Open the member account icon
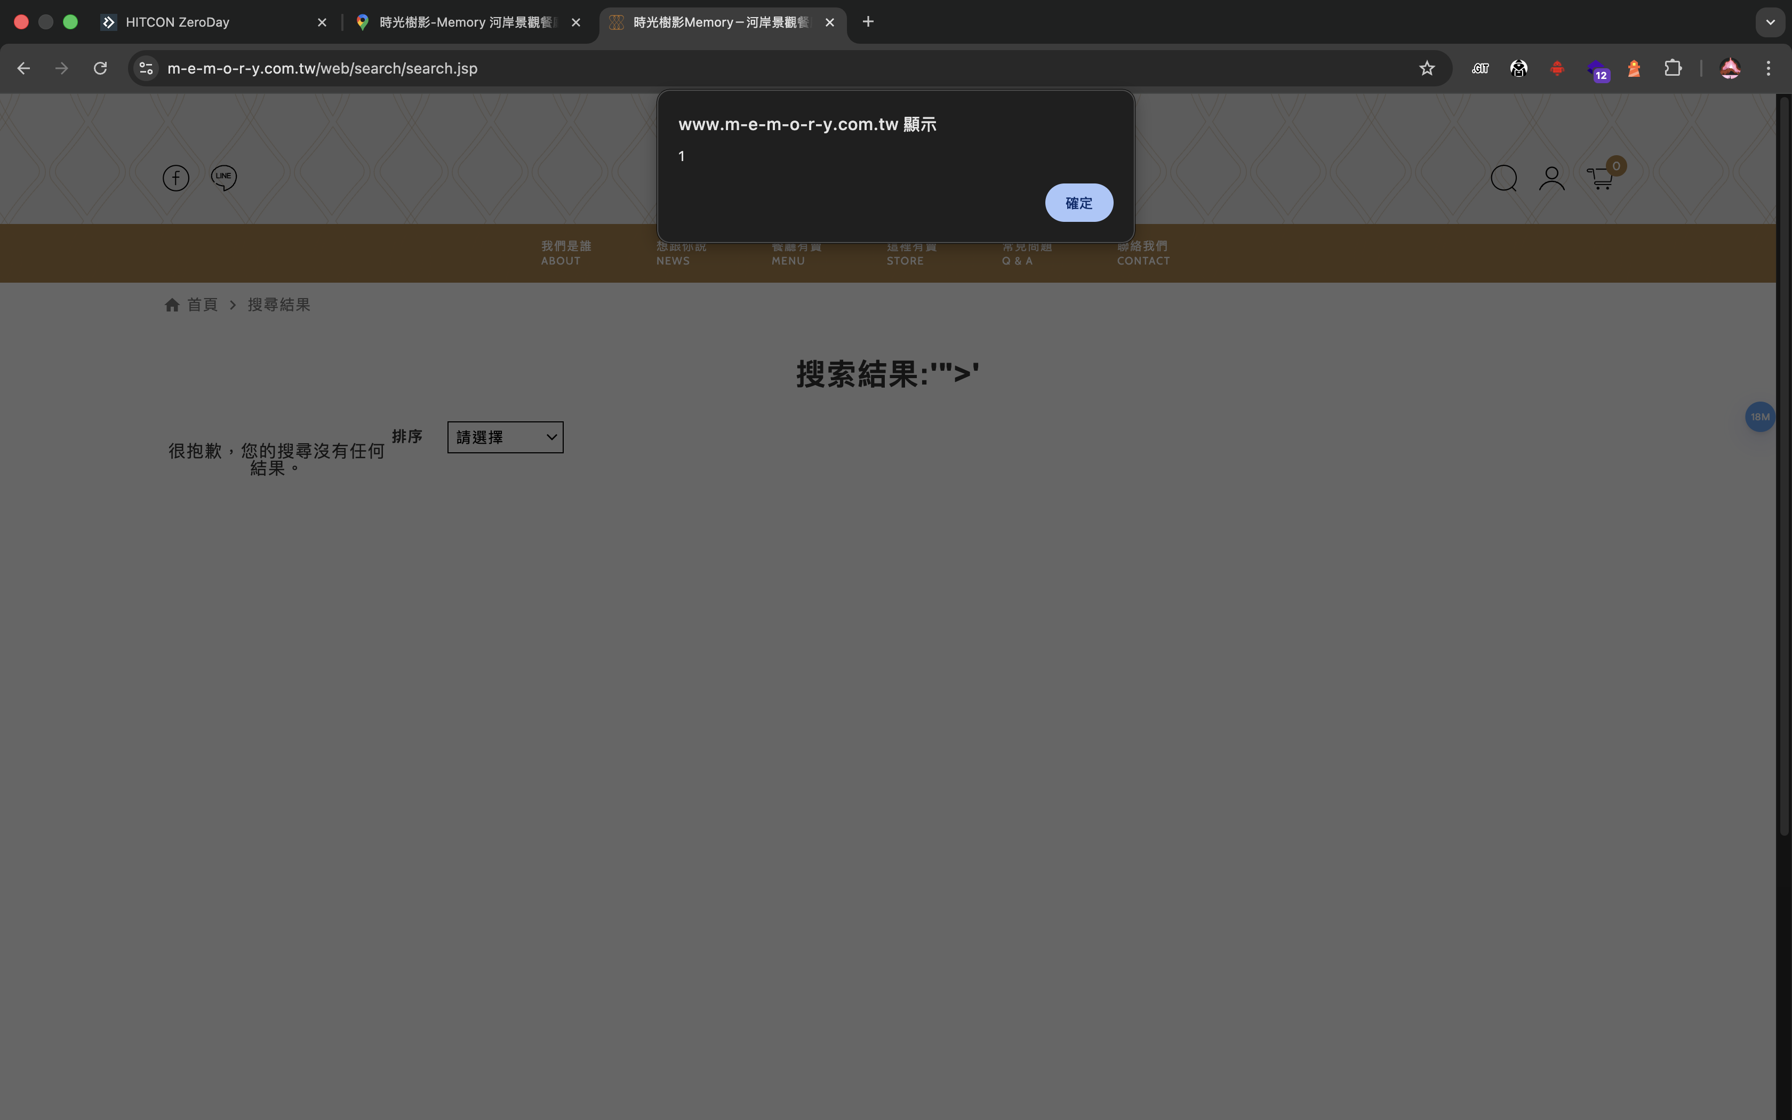Screen dimensions: 1792x1120 1551,179
